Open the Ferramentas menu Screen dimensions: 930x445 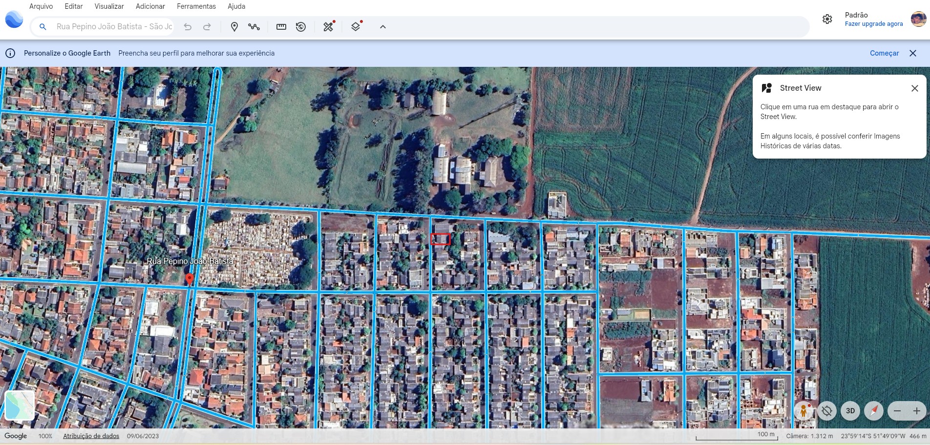click(196, 6)
